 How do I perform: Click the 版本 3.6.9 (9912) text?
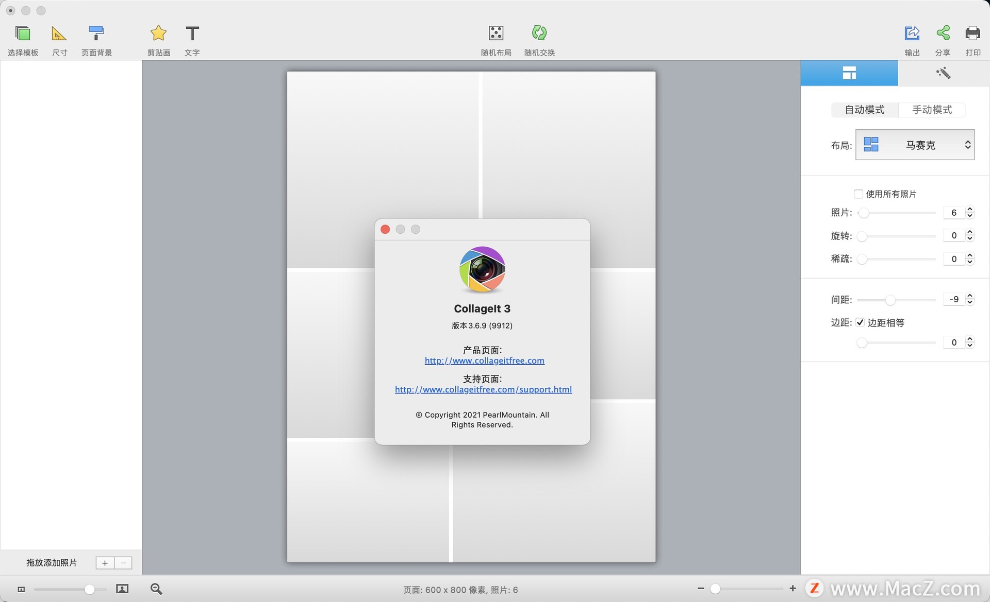pos(482,325)
